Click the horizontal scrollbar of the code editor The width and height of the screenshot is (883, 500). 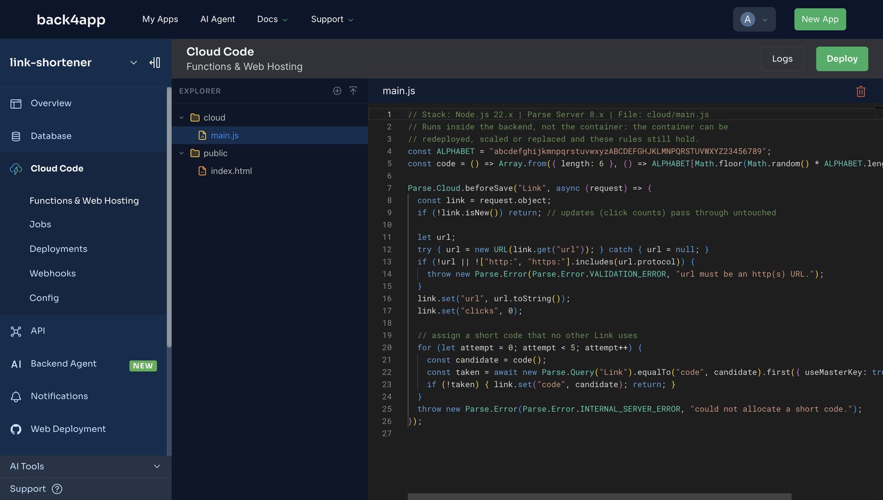(x=599, y=497)
